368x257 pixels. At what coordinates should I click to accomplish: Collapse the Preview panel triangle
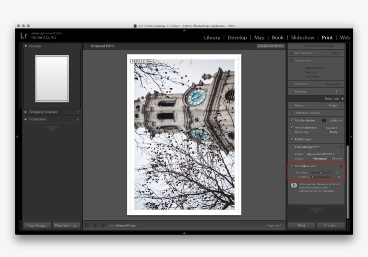tap(26, 46)
